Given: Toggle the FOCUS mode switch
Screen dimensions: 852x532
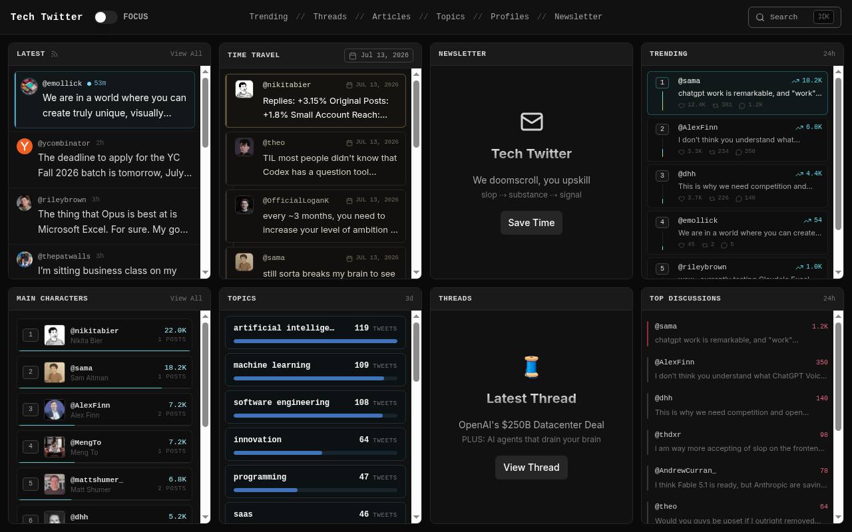Looking at the screenshot, I should coord(106,17).
